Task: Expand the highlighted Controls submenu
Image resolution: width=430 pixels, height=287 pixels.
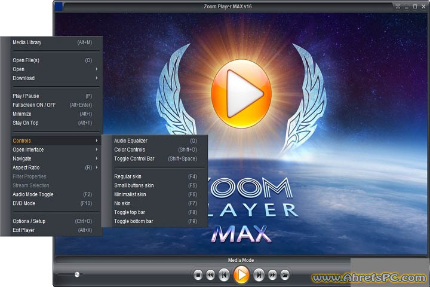Action: click(x=56, y=141)
